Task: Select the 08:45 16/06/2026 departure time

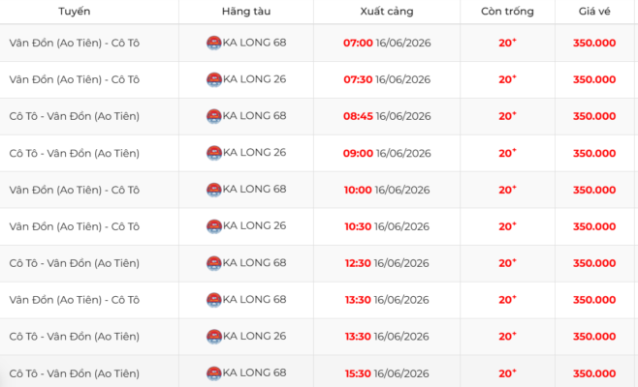Action: point(387,116)
